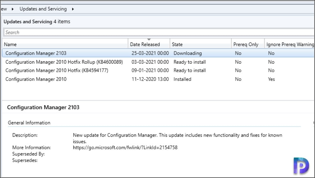
Task: Click the Updates and Servicing breadcrumb
Action: (43, 9)
